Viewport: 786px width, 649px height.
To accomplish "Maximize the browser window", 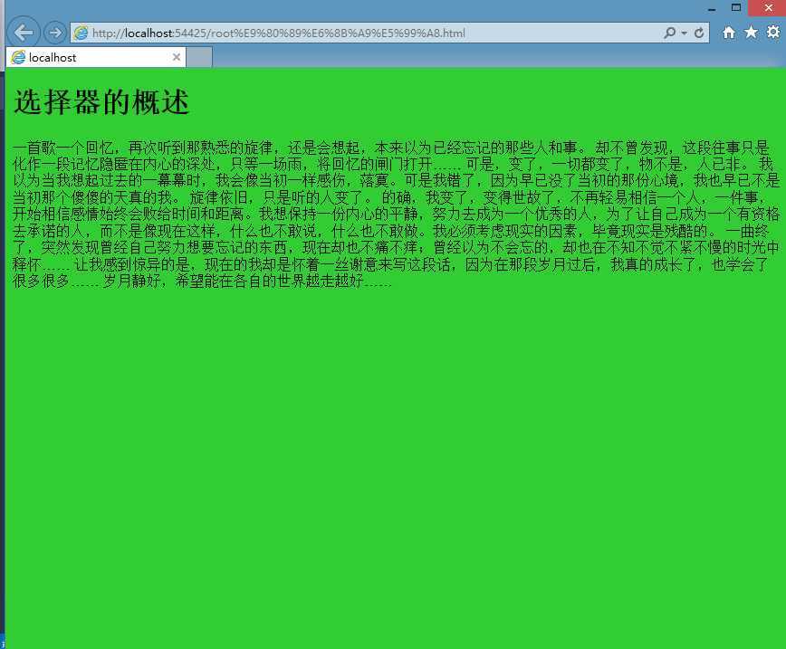I will (736, 8).
